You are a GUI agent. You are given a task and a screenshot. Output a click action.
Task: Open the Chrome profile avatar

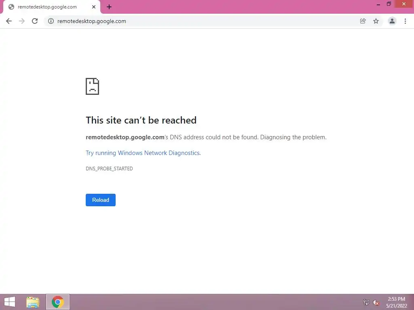coord(392,21)
